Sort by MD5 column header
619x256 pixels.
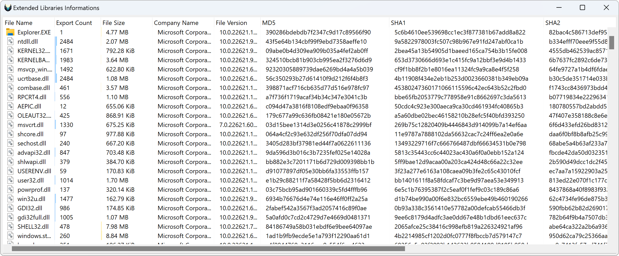click(325, 23)
